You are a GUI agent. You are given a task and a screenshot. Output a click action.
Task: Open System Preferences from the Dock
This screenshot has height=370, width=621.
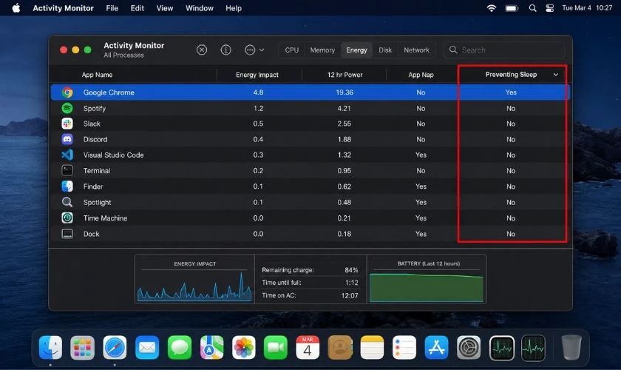tap(469, 347)
